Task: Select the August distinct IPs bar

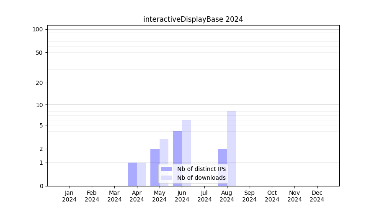Action: (x=222, y=167)
